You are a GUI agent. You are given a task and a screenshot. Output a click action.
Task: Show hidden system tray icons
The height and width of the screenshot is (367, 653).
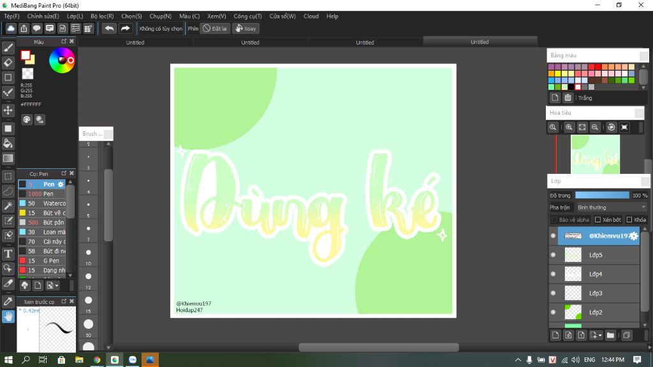click(518, 360)
